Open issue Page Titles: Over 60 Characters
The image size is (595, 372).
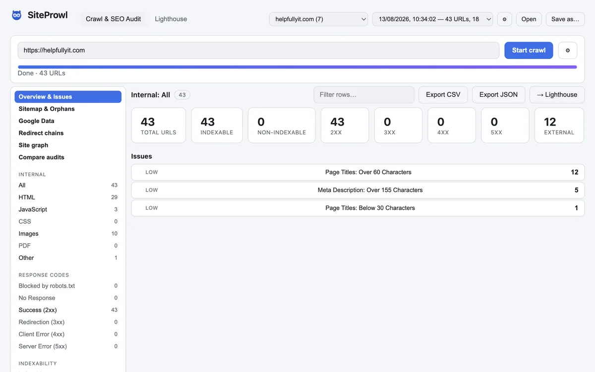click(358, 172)
